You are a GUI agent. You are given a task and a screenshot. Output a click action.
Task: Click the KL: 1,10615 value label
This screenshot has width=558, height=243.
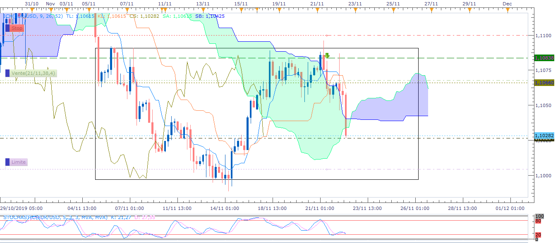pyautogui.click(x=112, y=16)
